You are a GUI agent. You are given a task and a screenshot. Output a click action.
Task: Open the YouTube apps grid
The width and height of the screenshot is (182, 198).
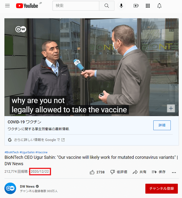[x=148, y=6]
